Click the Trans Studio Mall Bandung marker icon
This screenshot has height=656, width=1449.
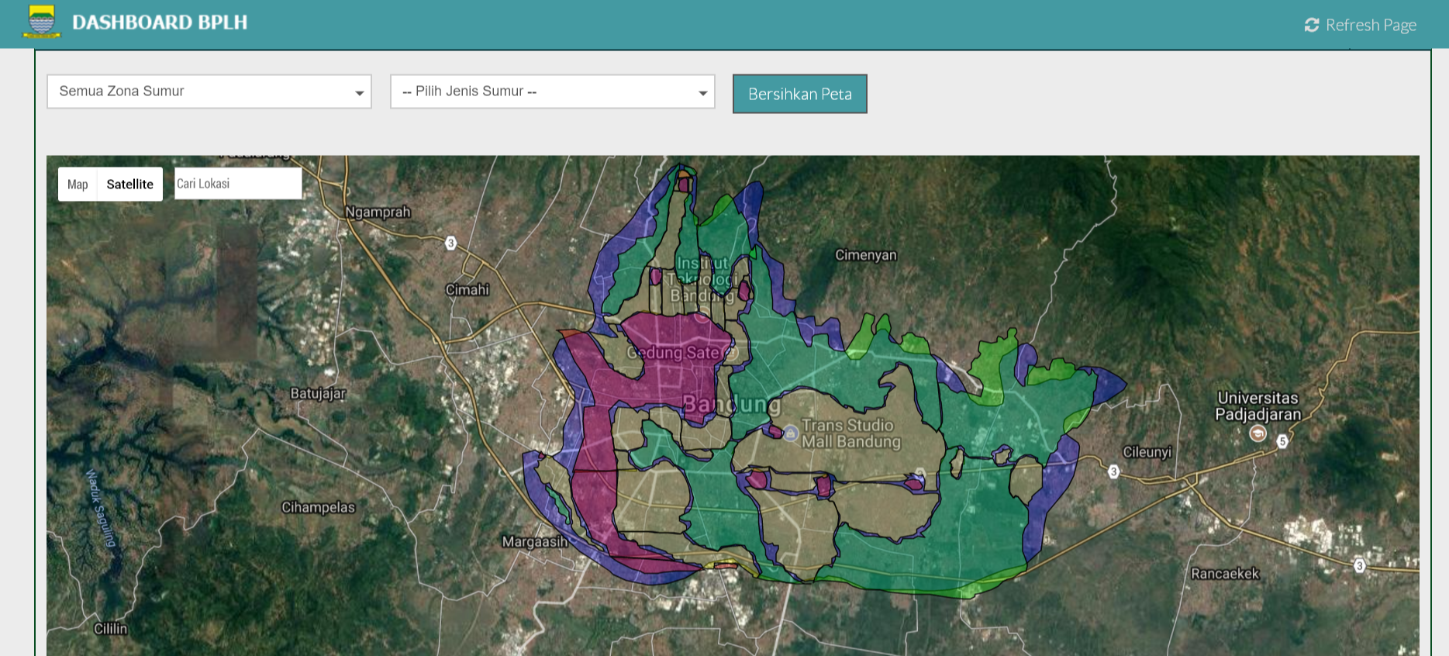tap(790, 433)
